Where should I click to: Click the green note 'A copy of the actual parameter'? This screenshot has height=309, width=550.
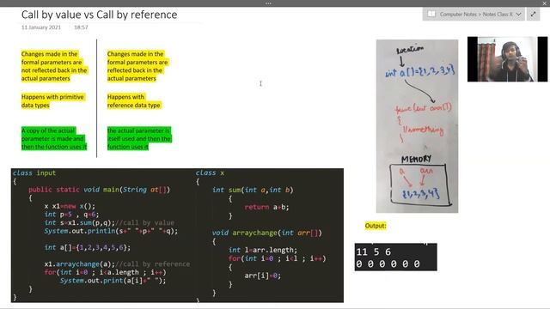point(53,139)
